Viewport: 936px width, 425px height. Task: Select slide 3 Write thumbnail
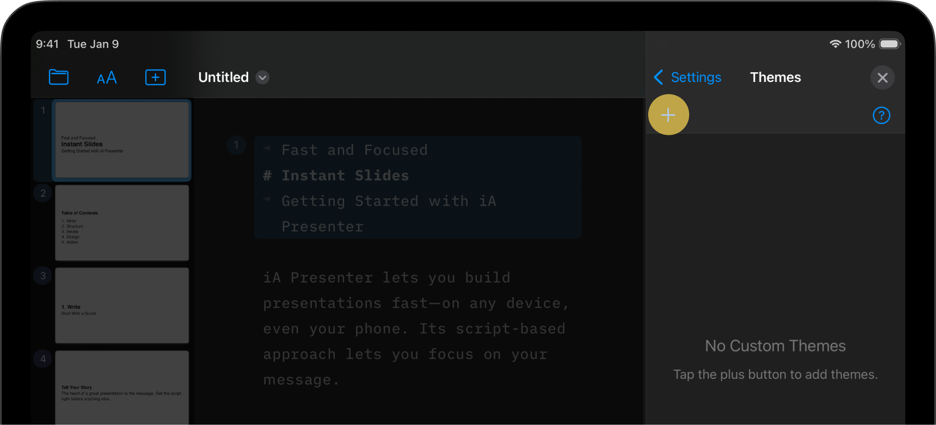(x=122, y=306)
